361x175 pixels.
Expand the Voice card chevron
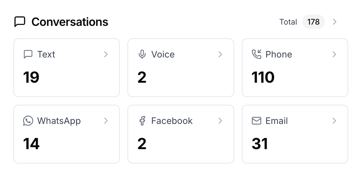220,54
